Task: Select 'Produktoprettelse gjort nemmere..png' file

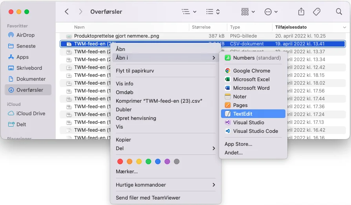Action: coord(117,36)
